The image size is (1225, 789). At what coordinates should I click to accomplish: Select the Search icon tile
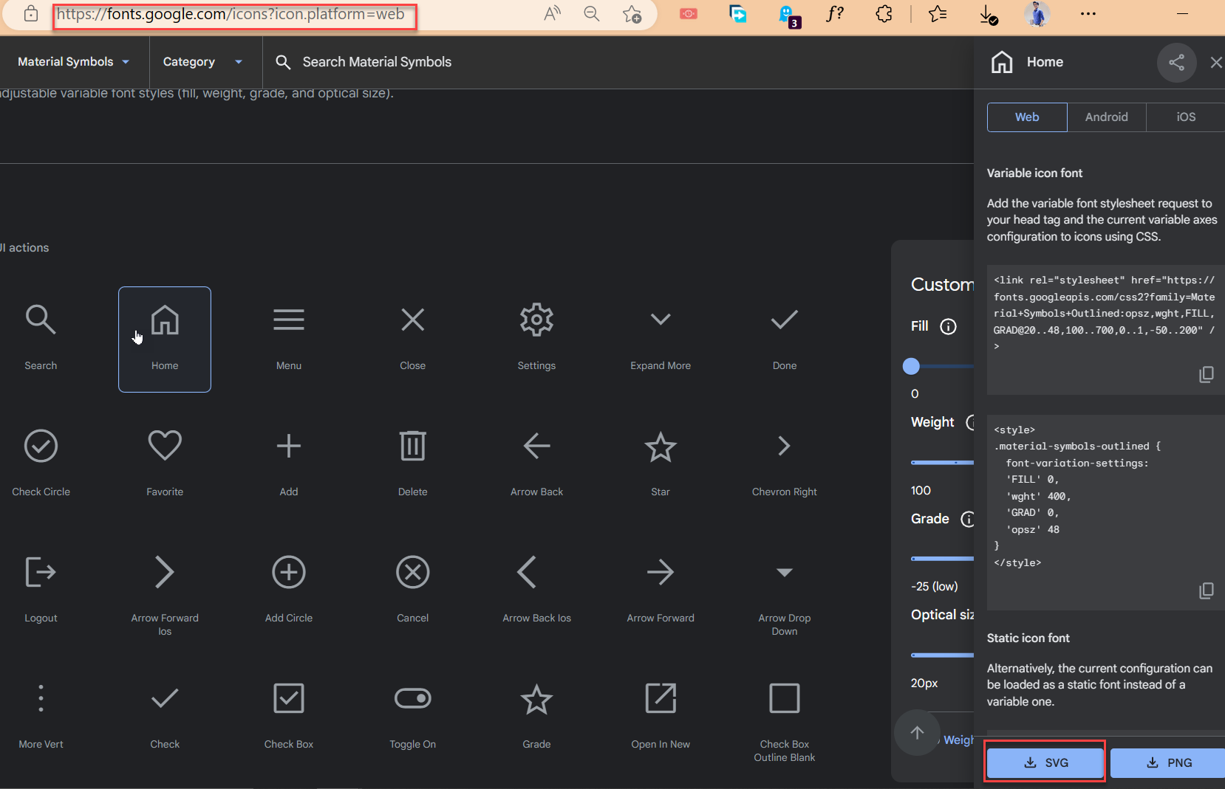point(41,339)
